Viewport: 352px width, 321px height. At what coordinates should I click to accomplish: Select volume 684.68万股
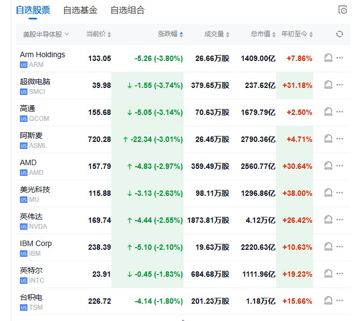point(210,274)
